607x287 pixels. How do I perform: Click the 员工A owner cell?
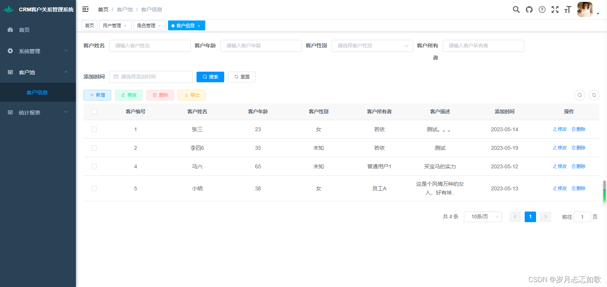(x=379, y=188)
